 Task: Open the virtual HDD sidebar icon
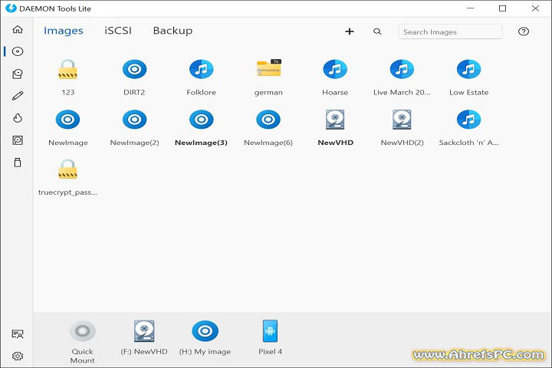point(18,140)
